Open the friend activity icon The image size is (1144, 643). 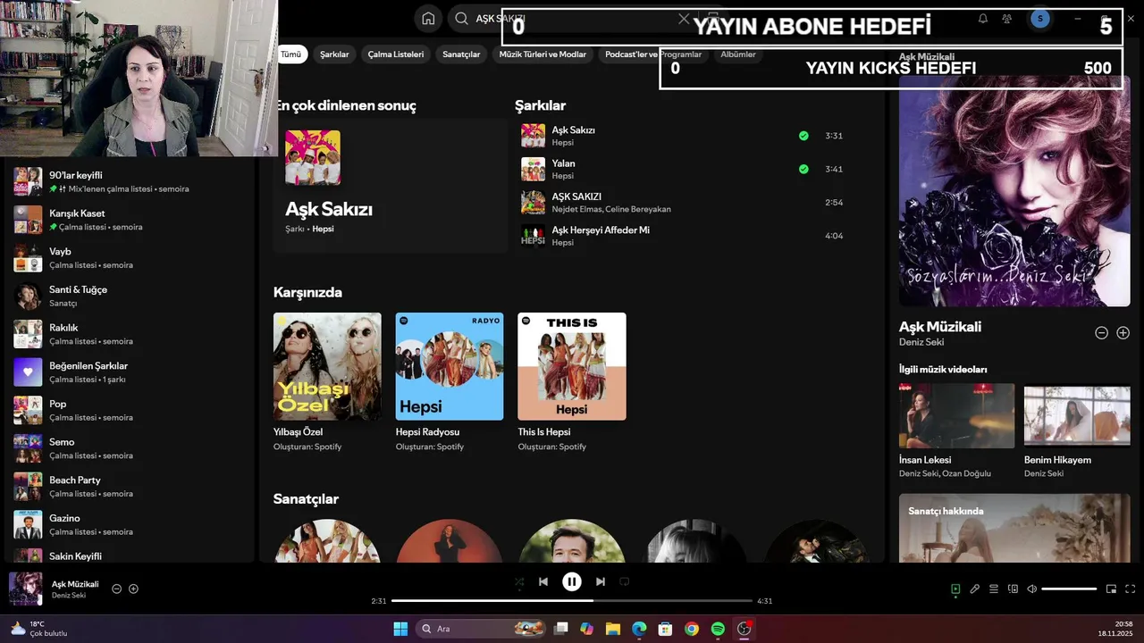[x=1007, y=19]
